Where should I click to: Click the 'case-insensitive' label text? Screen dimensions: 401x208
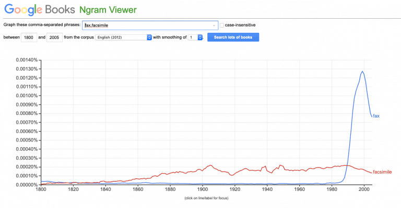240,25
